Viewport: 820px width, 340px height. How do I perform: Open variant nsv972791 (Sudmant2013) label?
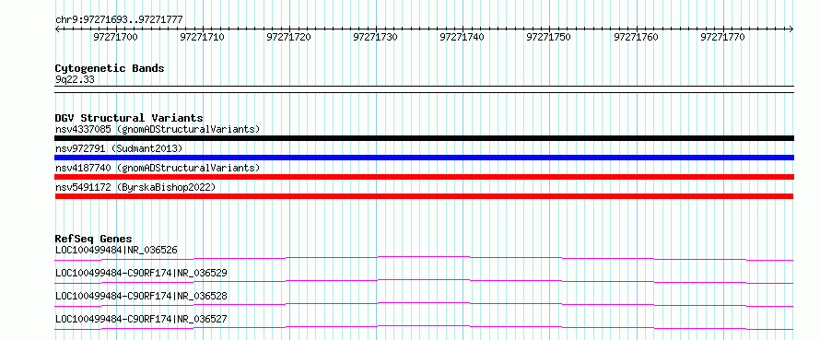point(119,148)
